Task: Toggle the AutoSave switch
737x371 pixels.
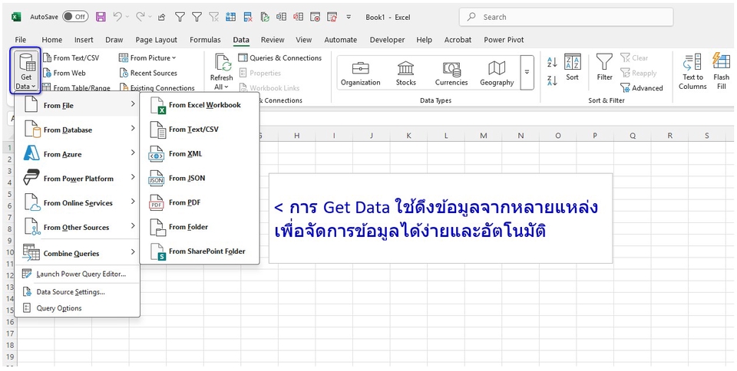Action: 75,17
